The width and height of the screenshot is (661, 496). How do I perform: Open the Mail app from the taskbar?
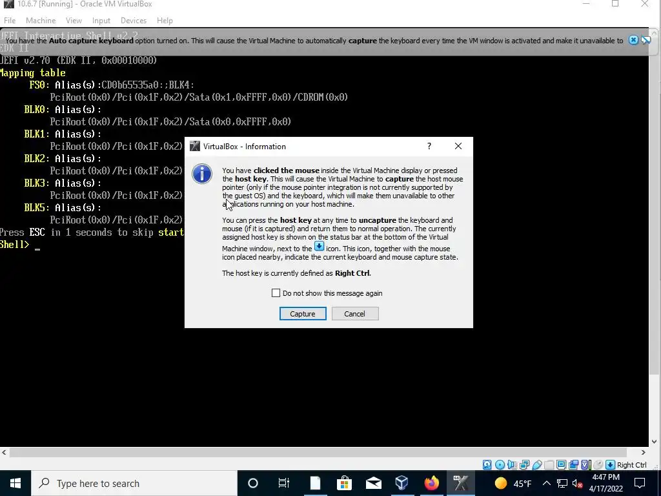(374, 483)
